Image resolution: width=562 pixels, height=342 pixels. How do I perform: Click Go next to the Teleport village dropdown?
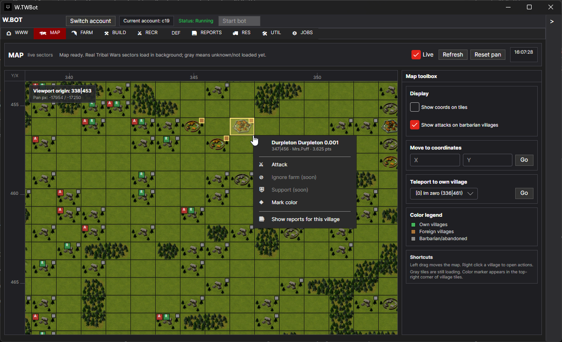524,193
